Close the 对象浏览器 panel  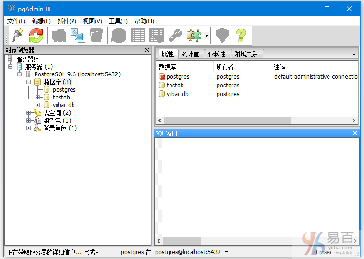click(147, 50)
